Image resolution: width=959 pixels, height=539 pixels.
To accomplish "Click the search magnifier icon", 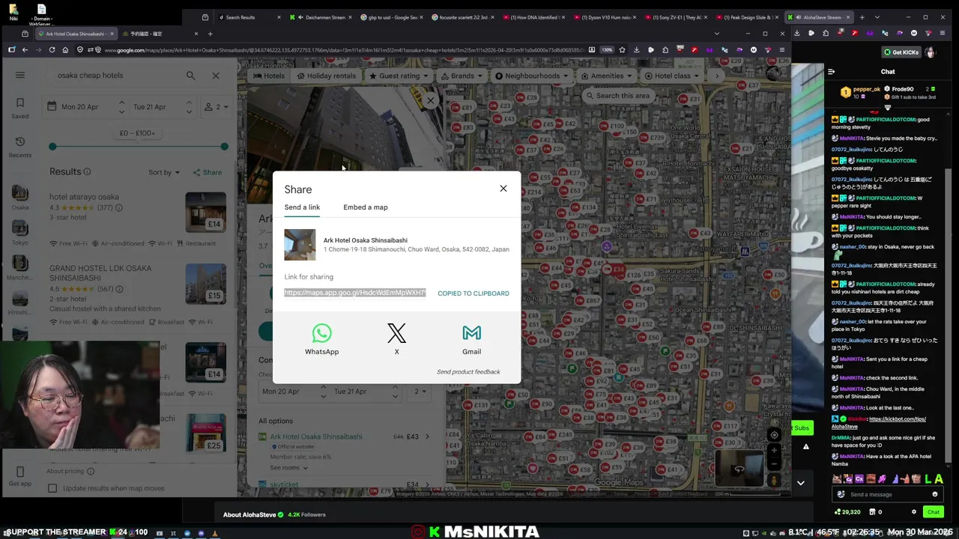I will tap(190, 76).
